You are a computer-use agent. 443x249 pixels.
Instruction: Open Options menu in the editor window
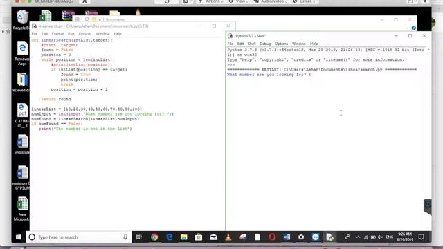[x=85, y=34]
